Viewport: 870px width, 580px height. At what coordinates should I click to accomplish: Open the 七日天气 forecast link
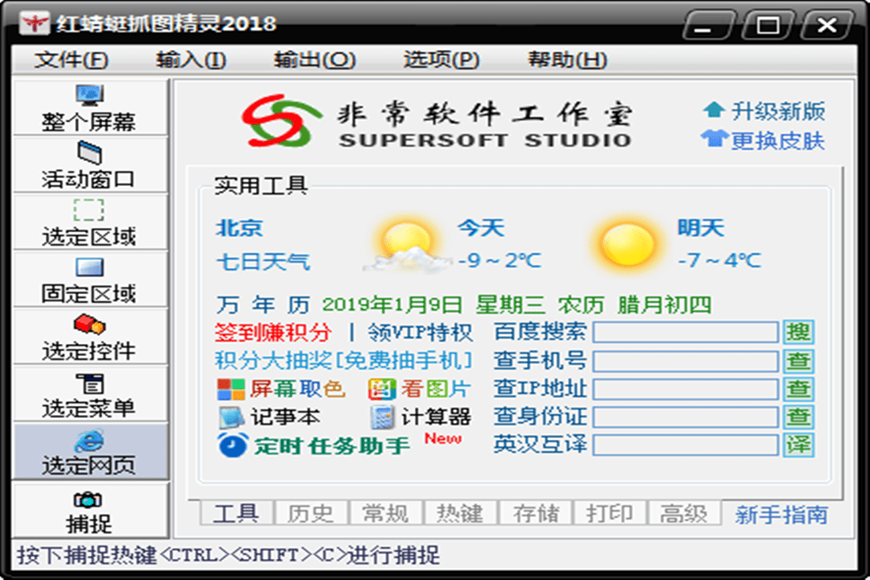(263, 262)
